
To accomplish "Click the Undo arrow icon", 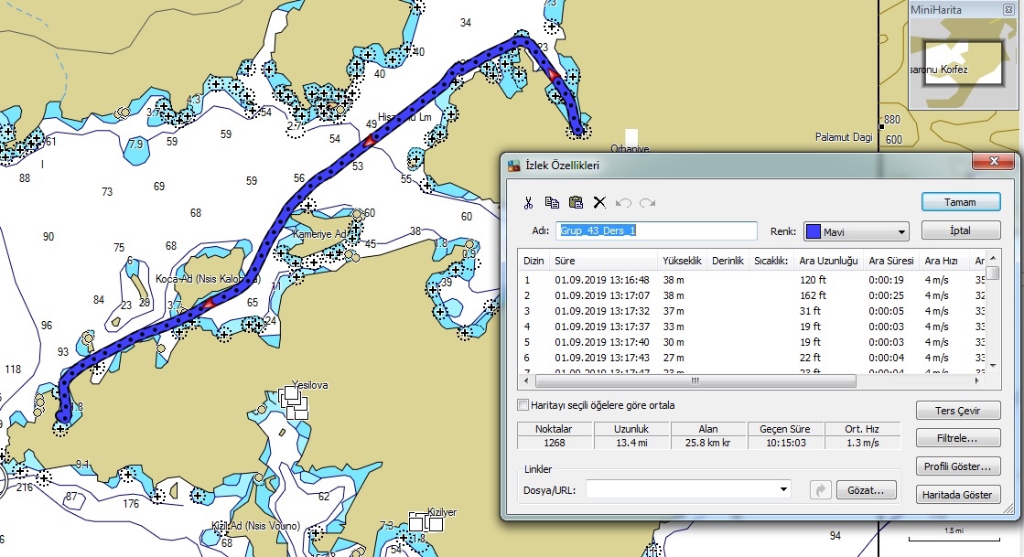I will click(x=623, y=203).
